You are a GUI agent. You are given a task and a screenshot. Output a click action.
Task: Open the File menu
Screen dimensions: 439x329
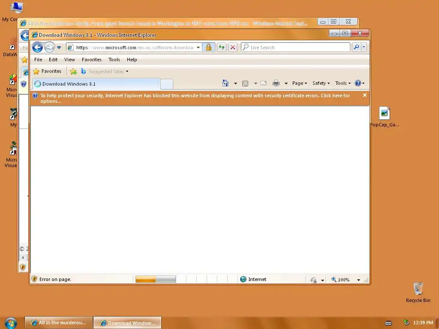(38, 60)
